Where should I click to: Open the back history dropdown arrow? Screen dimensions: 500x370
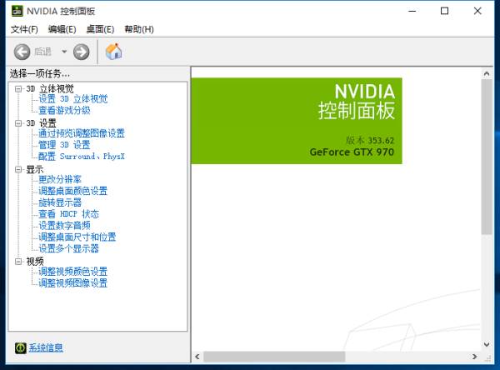pos(64,52)
